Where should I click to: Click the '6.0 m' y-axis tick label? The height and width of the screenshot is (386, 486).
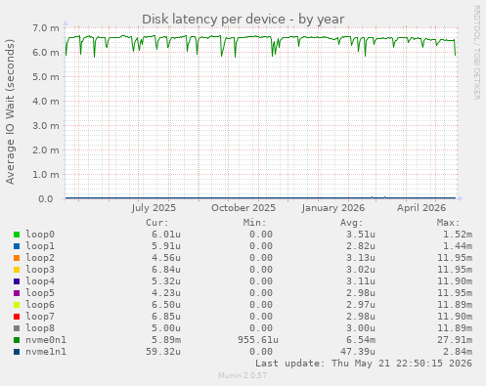46,53
